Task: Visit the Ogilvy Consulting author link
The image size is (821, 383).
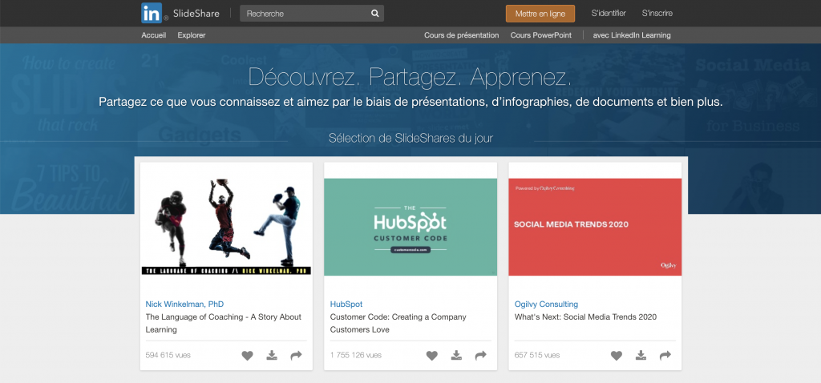Action: [x=546, y=304]
